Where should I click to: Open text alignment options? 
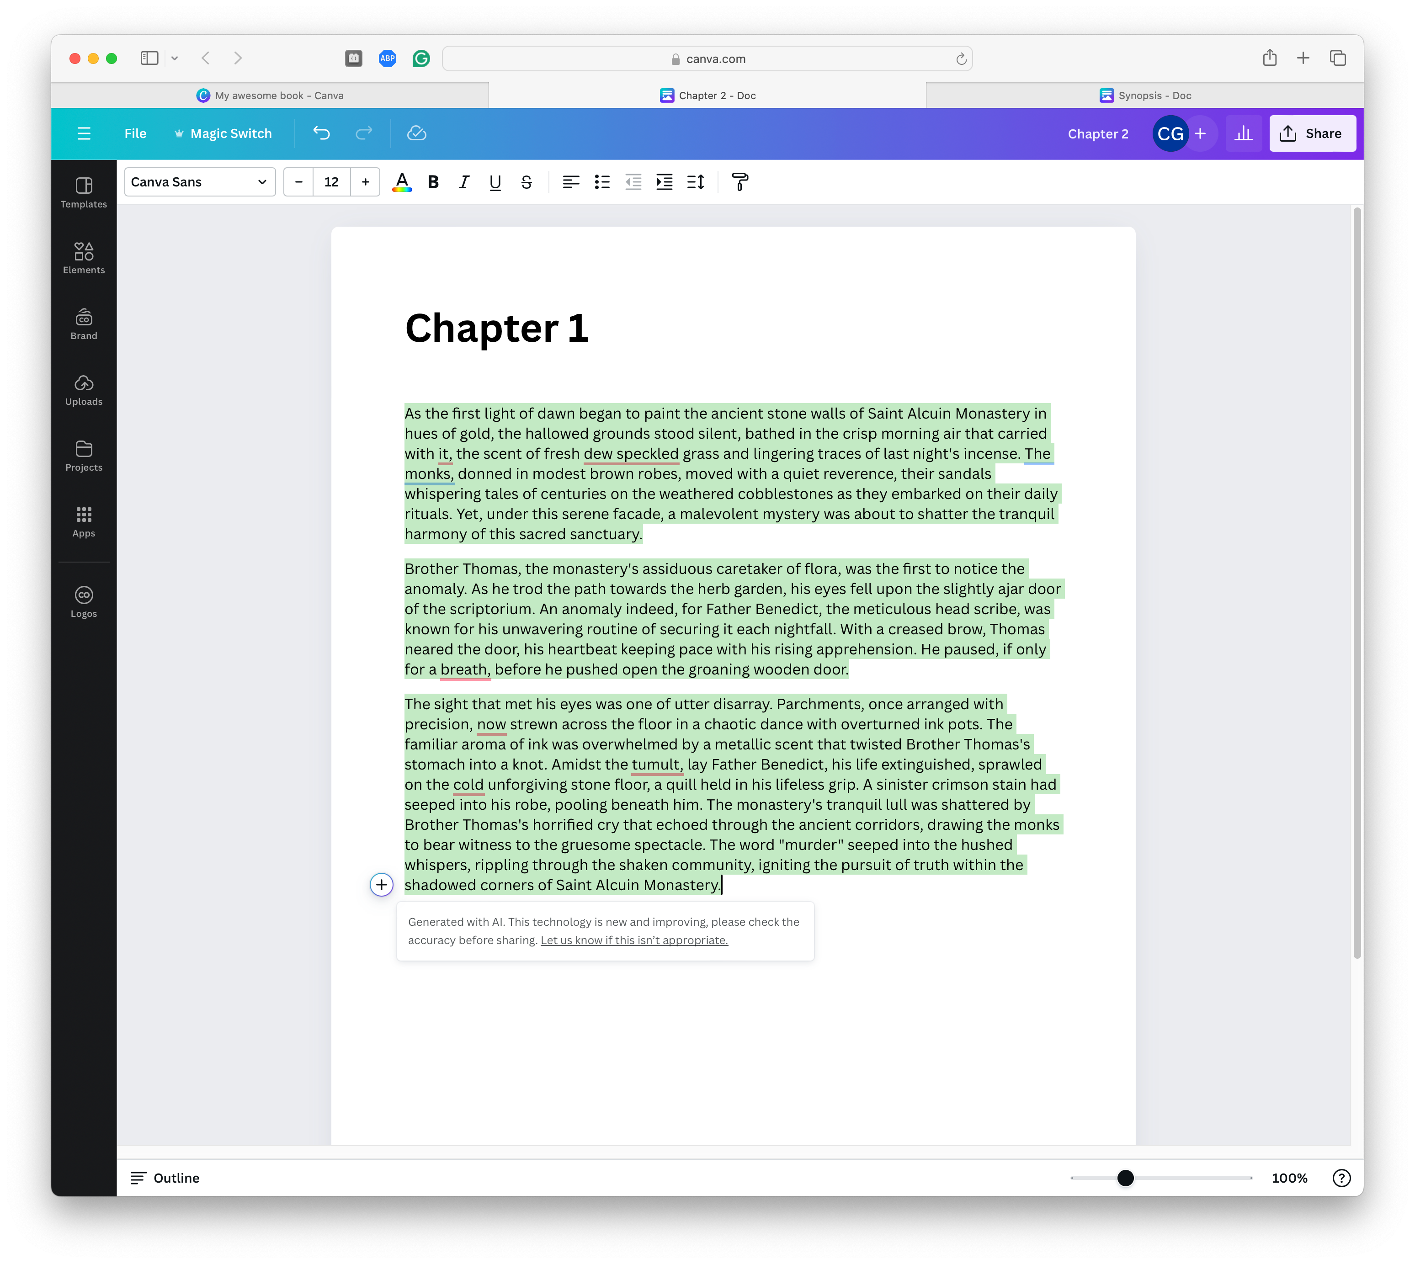[570, 182]
